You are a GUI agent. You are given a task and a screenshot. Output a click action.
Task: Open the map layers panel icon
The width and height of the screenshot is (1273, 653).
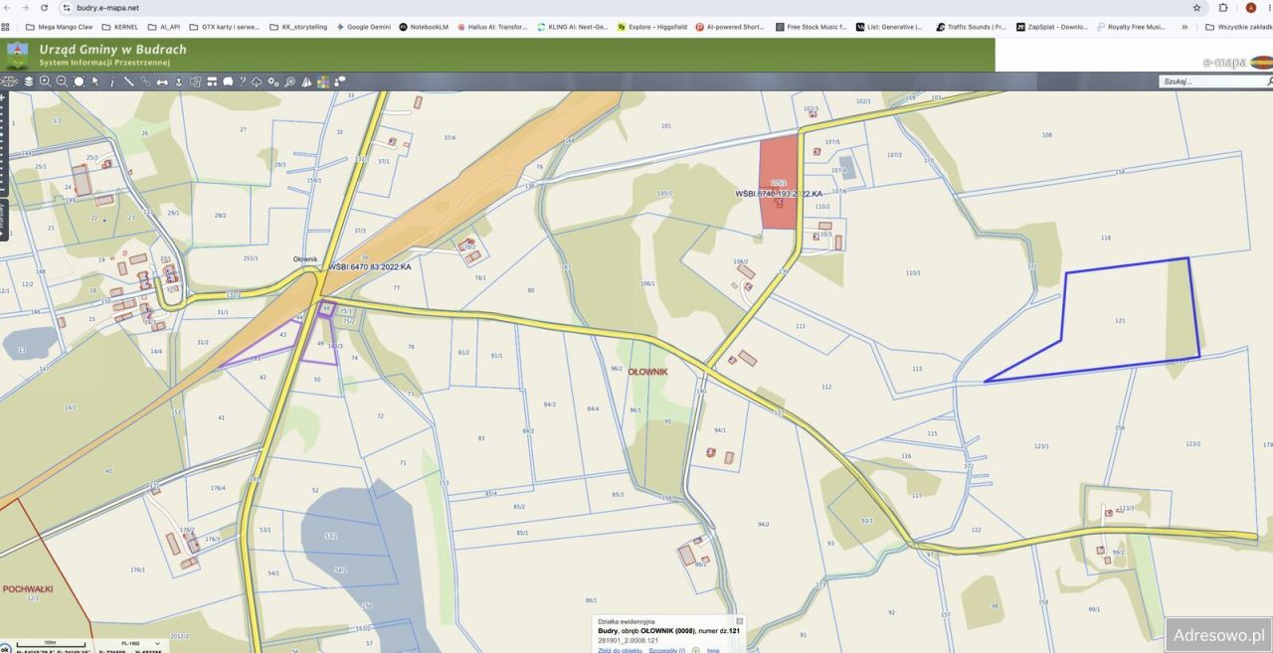click(29, 82)
